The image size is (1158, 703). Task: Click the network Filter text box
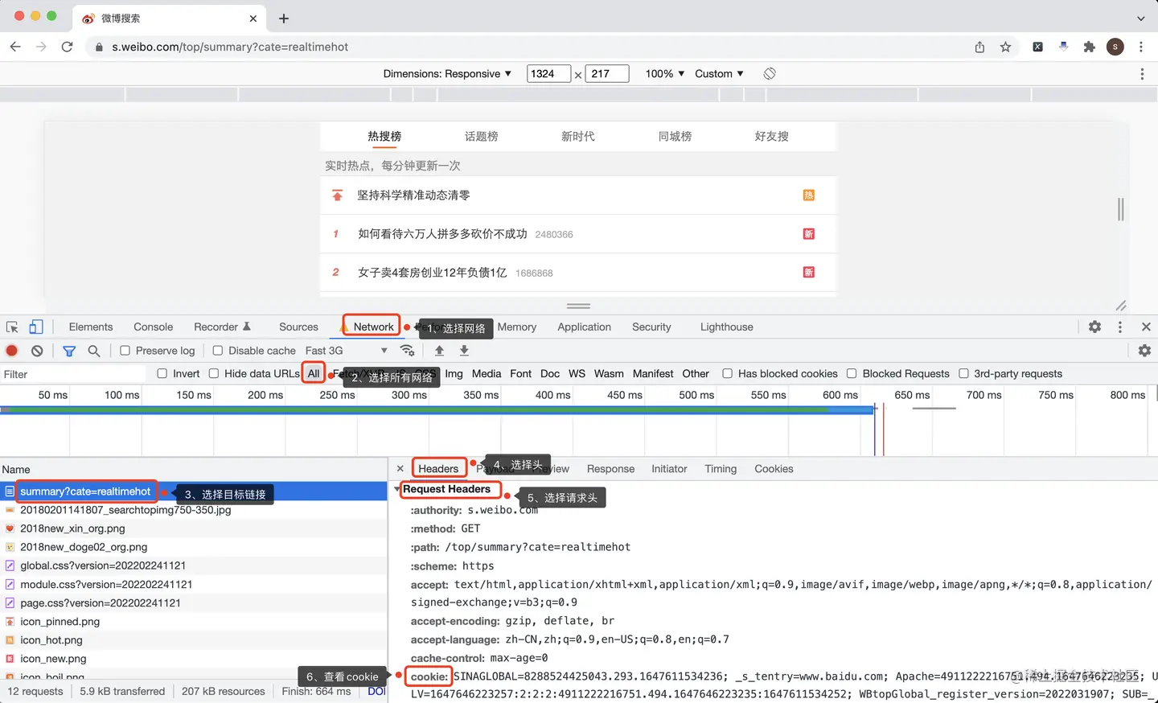pos(72,374)
